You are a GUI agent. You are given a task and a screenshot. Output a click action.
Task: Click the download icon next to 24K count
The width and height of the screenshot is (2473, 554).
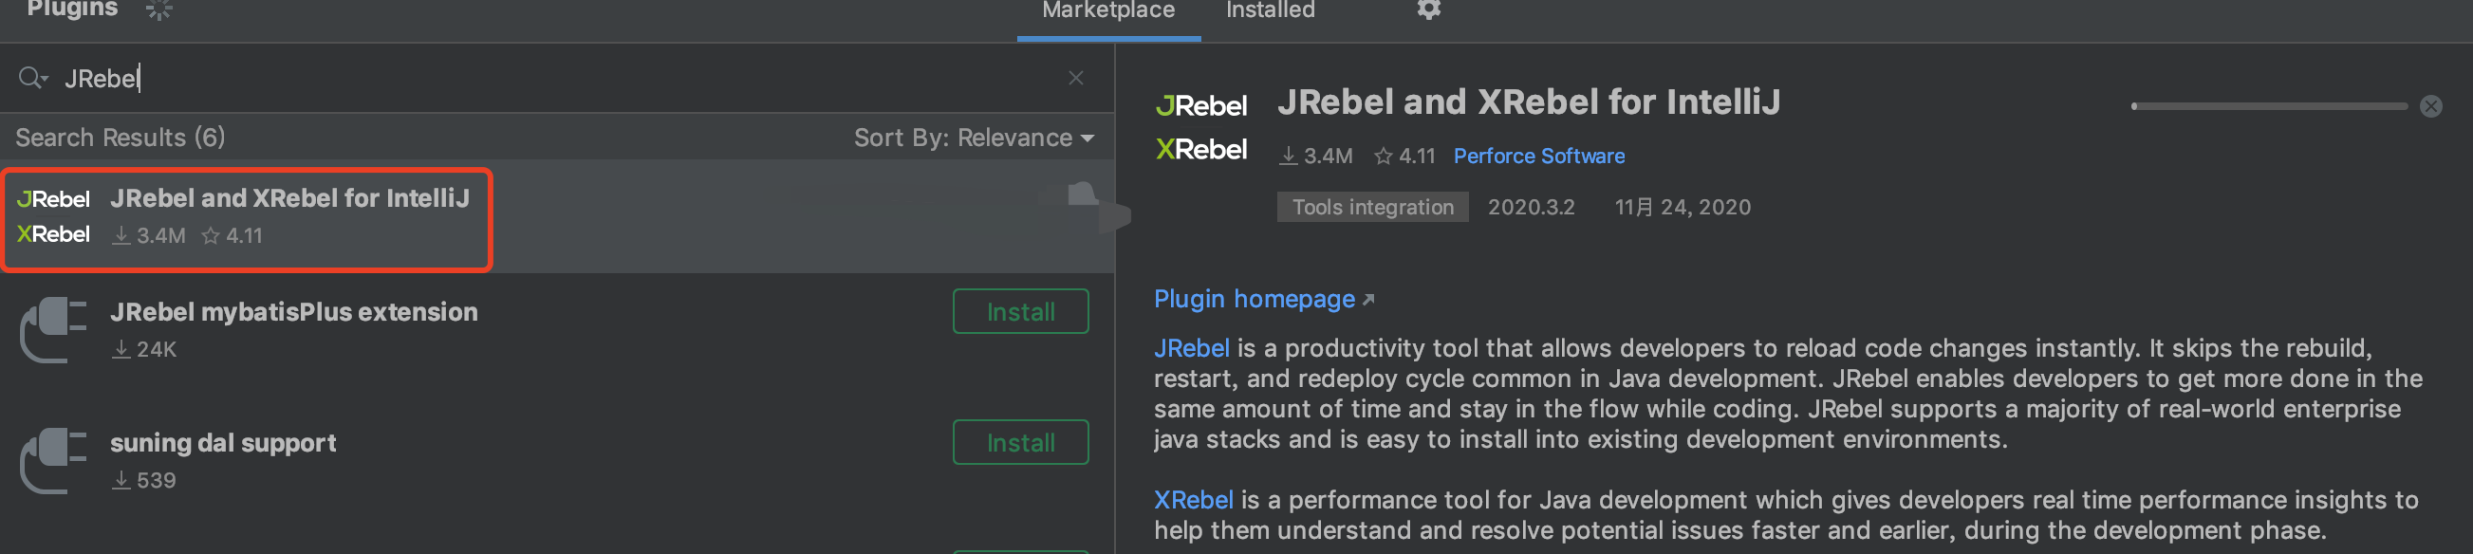(121, 348)
